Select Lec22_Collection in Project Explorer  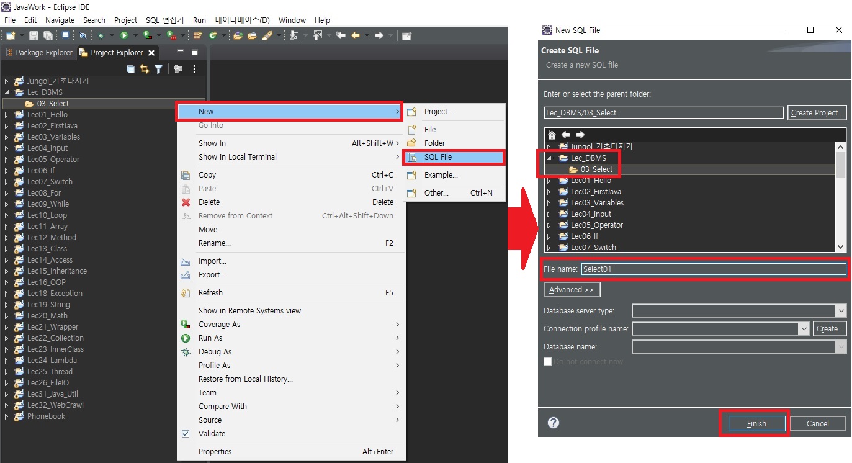coord(55,338)
